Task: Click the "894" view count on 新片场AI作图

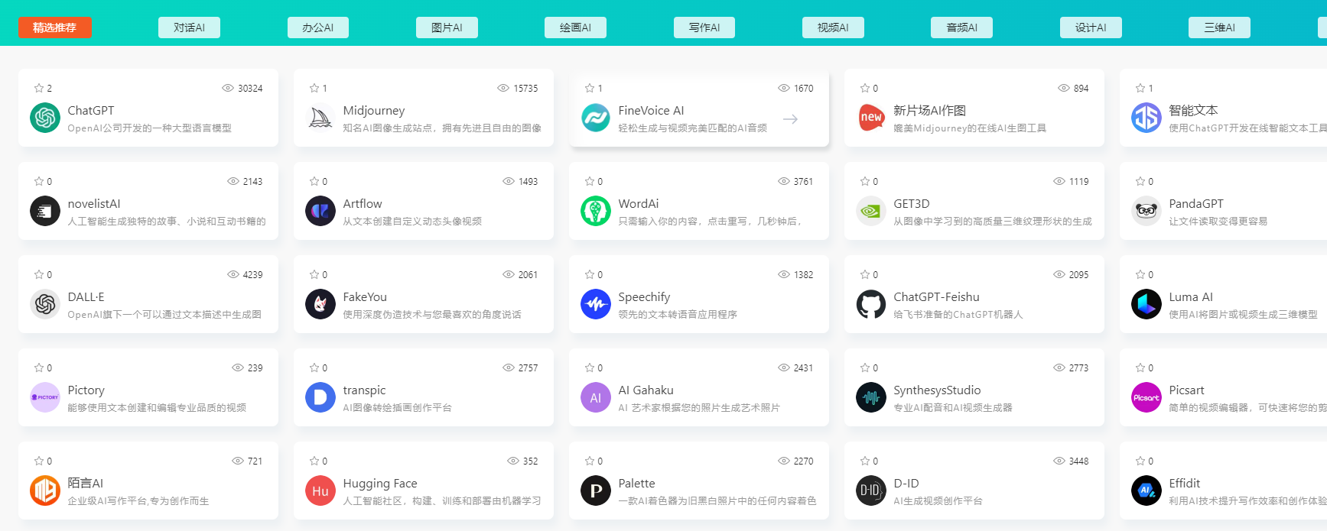Action: [1081, 89]
